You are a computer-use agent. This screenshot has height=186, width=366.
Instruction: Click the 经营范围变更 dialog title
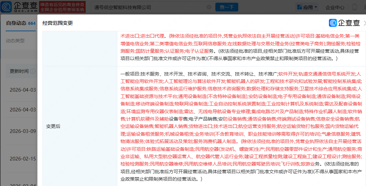click(58, 23)
